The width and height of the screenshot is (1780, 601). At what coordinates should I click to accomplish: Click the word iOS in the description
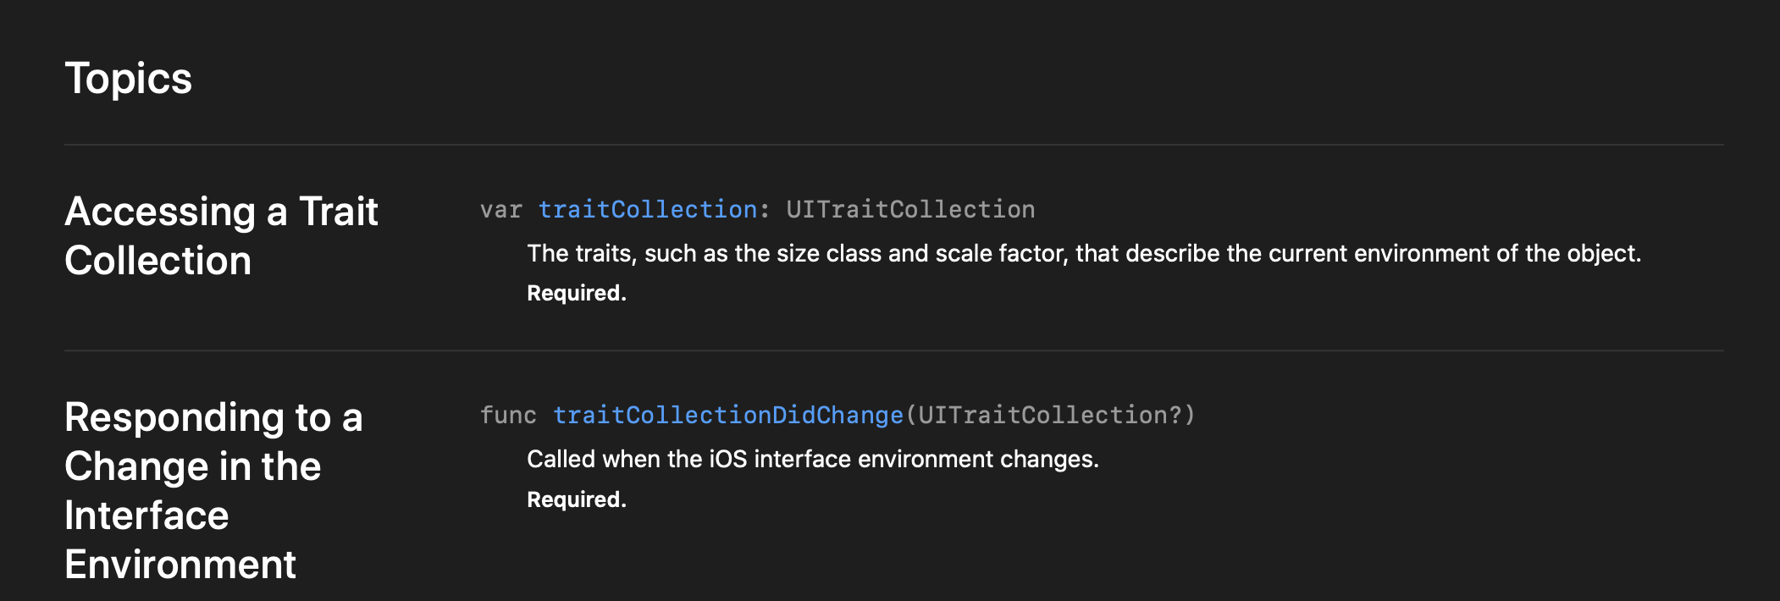point(727,459)
